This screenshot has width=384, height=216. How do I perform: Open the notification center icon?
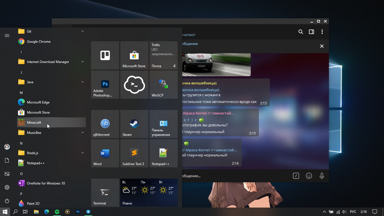pos(375,211)
